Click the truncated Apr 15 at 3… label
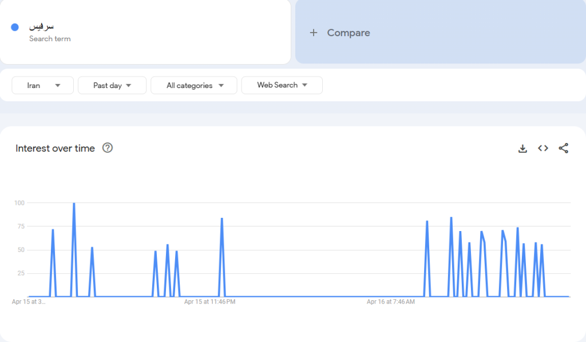 click(x=29, y=301)
